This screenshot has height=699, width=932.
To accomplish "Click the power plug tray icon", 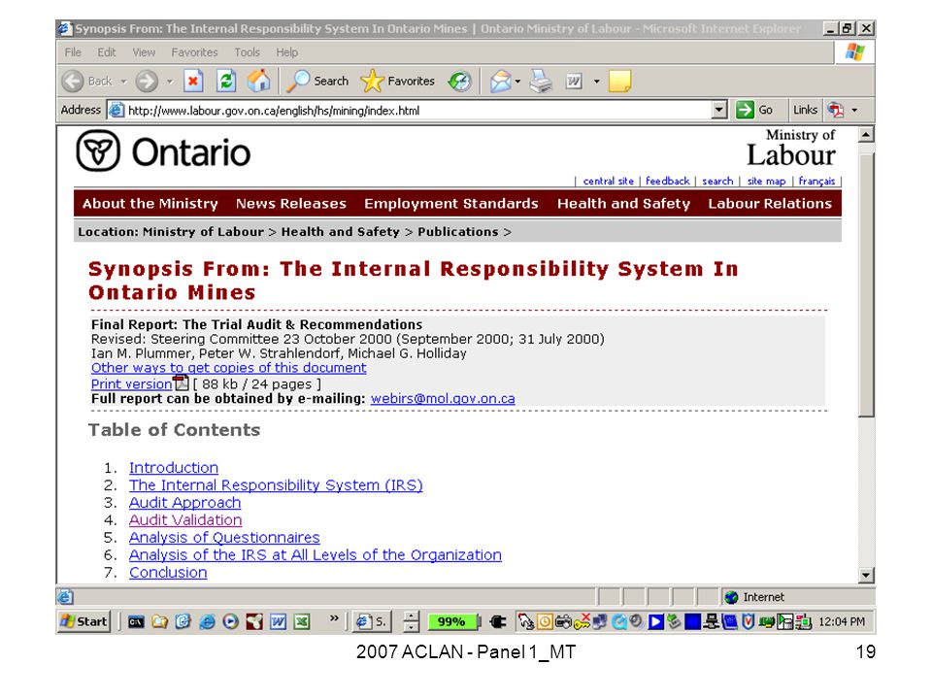I will 498,622.
